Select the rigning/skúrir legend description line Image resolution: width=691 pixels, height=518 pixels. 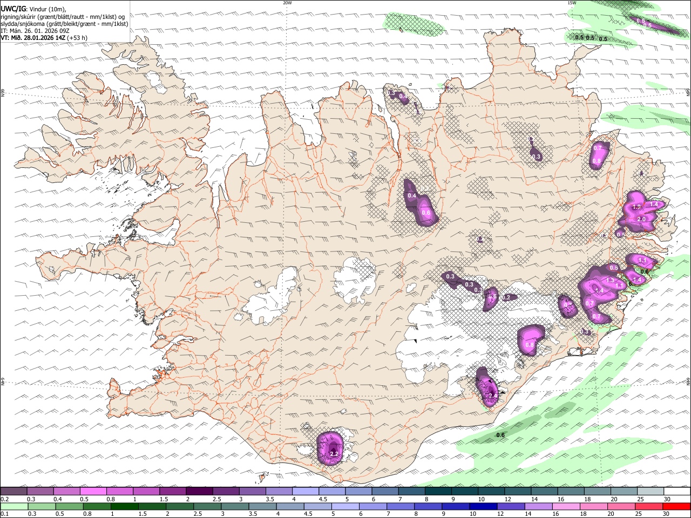click(63, 17)
